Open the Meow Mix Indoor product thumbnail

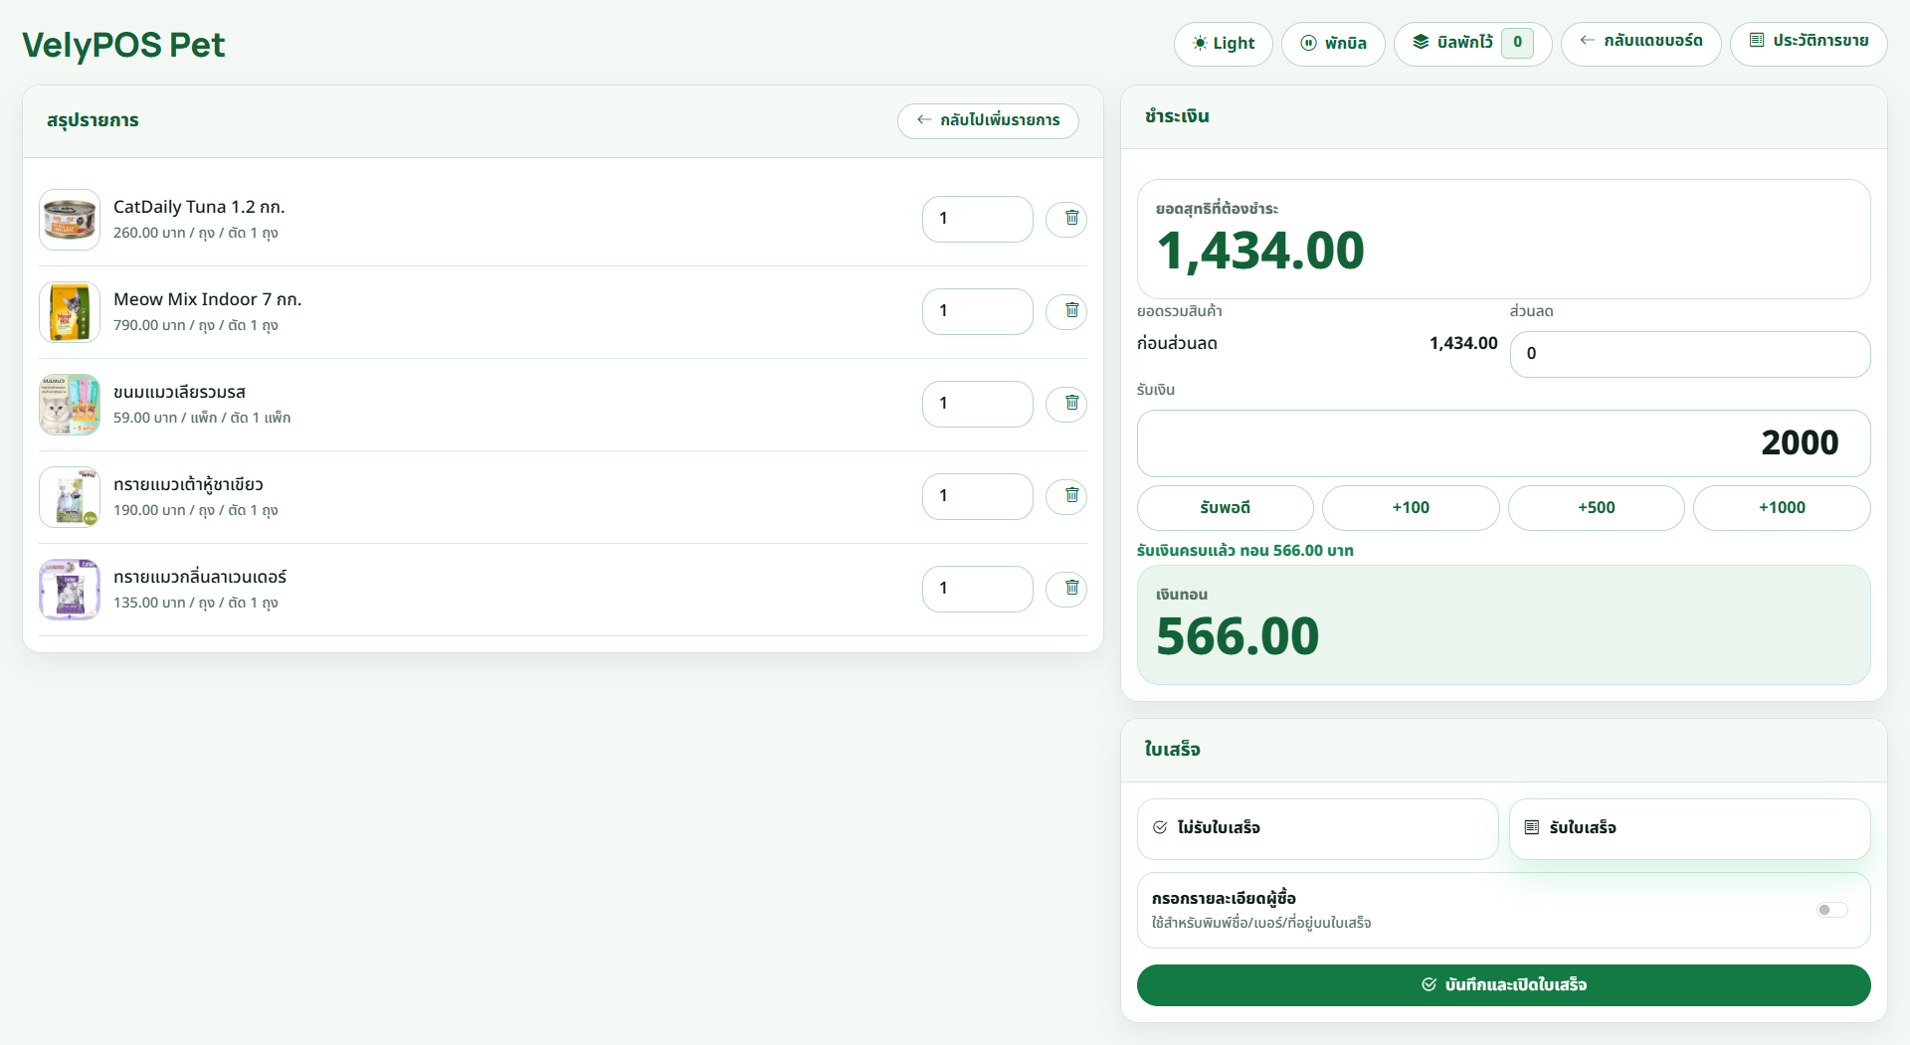pos(70,312)
